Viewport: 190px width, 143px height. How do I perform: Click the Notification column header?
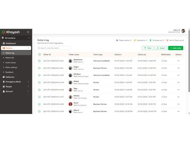coord(166,55)
